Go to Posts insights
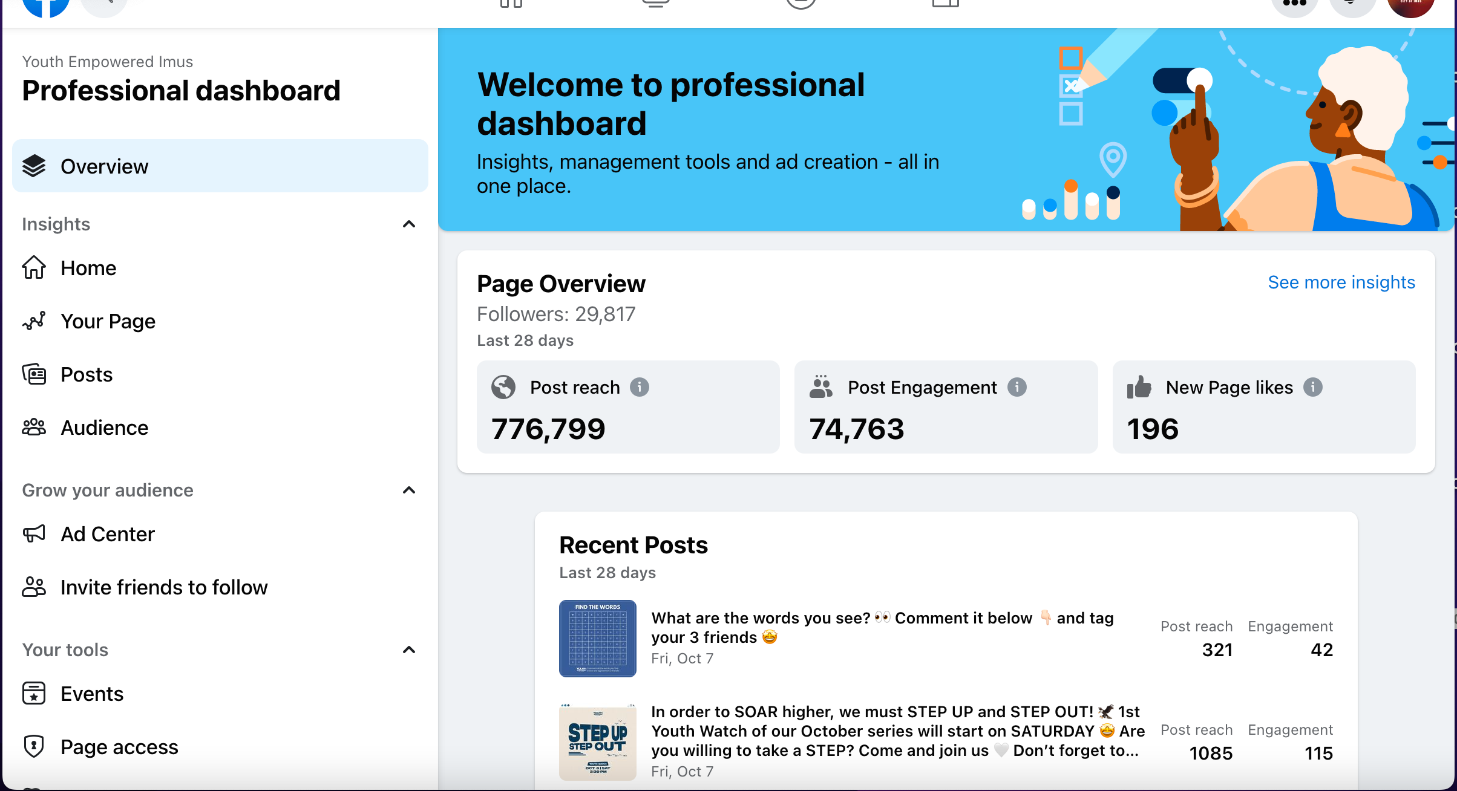 [x=87, y=374]
